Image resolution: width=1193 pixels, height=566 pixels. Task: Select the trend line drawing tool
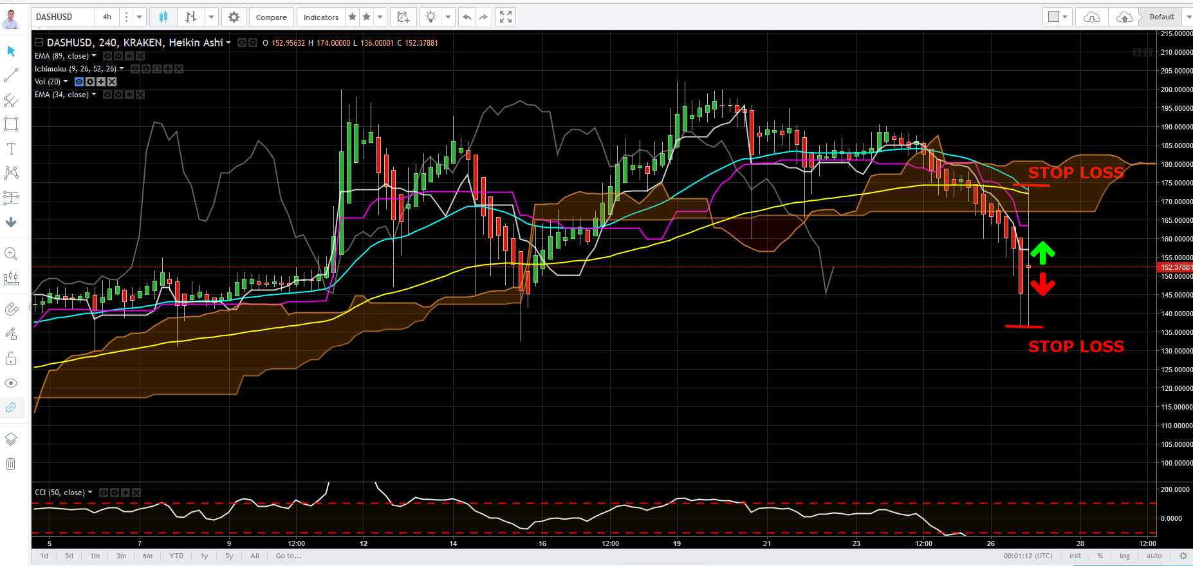[11, 75]
